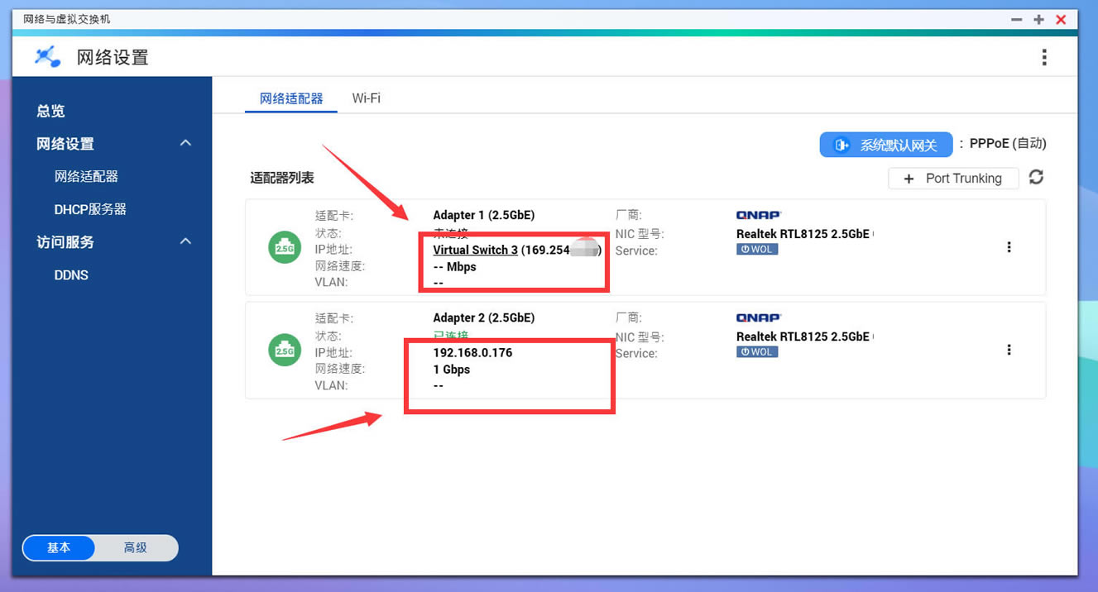Click the 已连接 status of Adapter 2

coord(451,336)
